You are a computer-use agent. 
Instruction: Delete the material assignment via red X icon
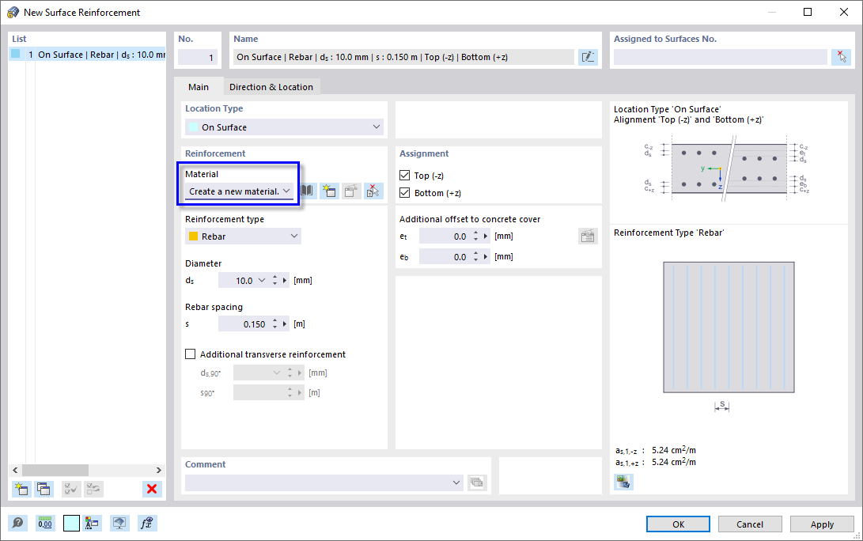[372, 191]
